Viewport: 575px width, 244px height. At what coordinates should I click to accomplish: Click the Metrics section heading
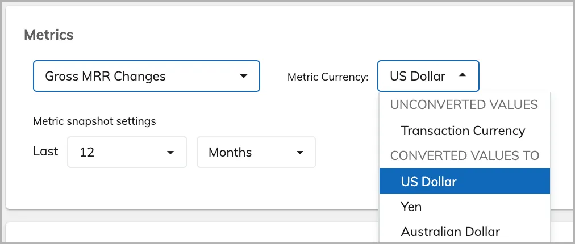pos(49,35)
